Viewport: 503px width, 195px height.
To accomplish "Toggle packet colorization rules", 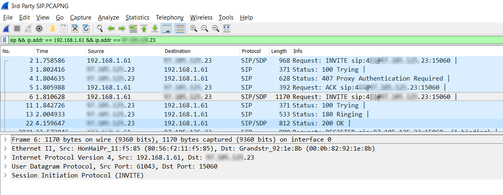I will [180, 28].
